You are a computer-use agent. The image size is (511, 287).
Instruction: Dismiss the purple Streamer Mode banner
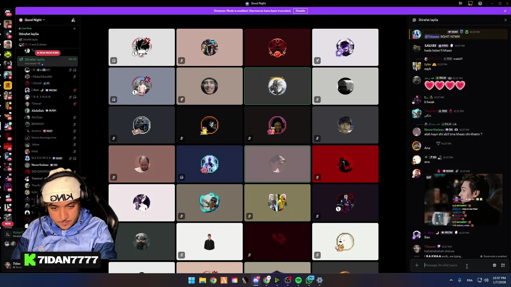[x=505, y=11]
